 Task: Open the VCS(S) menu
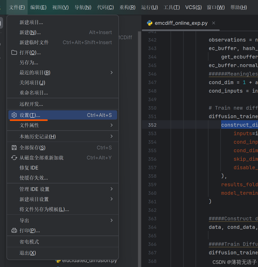pyautogui.click(x=193, y=7)
